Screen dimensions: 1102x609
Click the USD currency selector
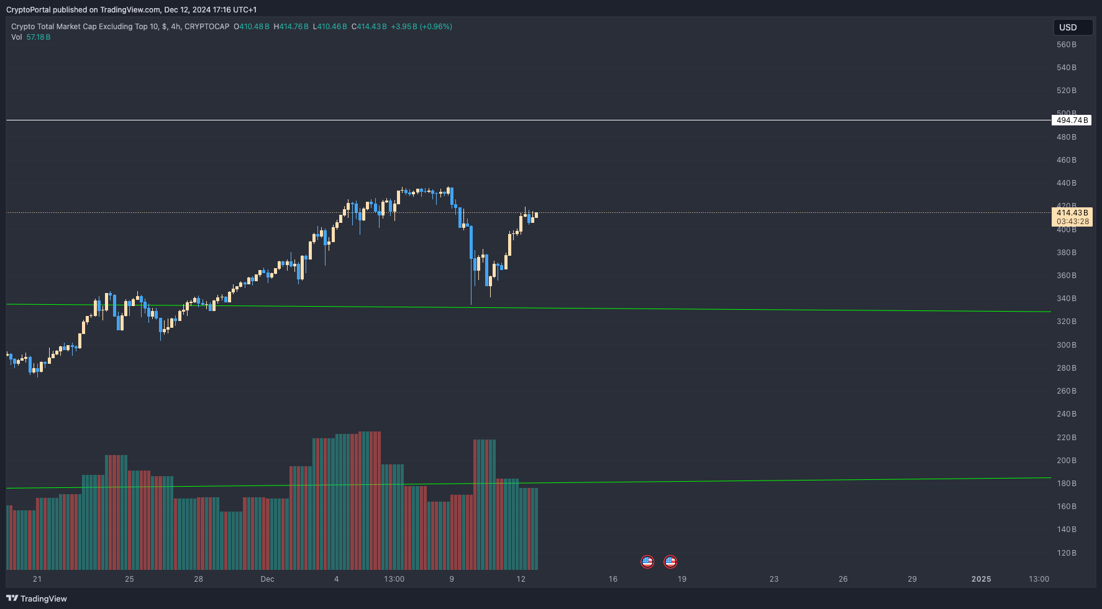(x=1072, y=27)
